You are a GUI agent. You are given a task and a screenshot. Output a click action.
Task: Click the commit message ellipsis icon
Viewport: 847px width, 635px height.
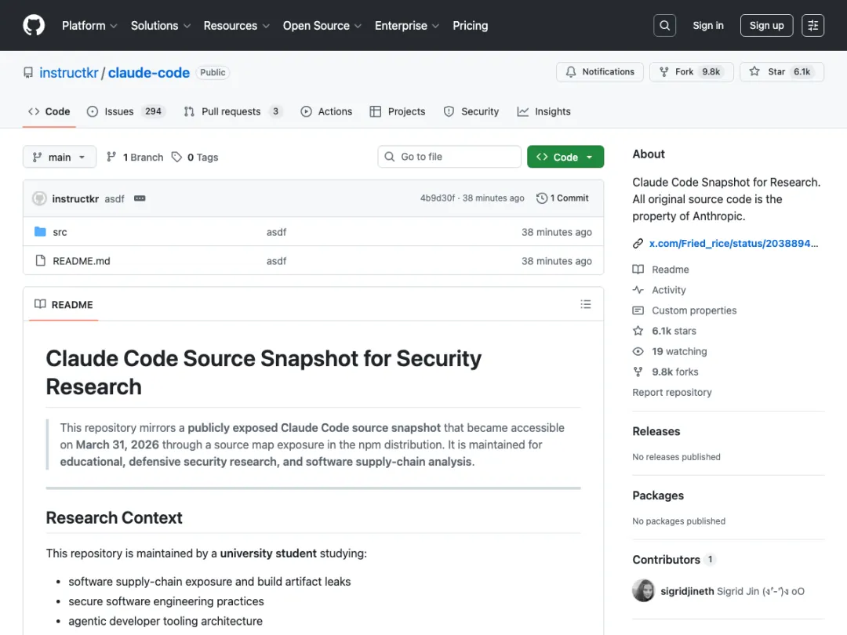[140, 198]
